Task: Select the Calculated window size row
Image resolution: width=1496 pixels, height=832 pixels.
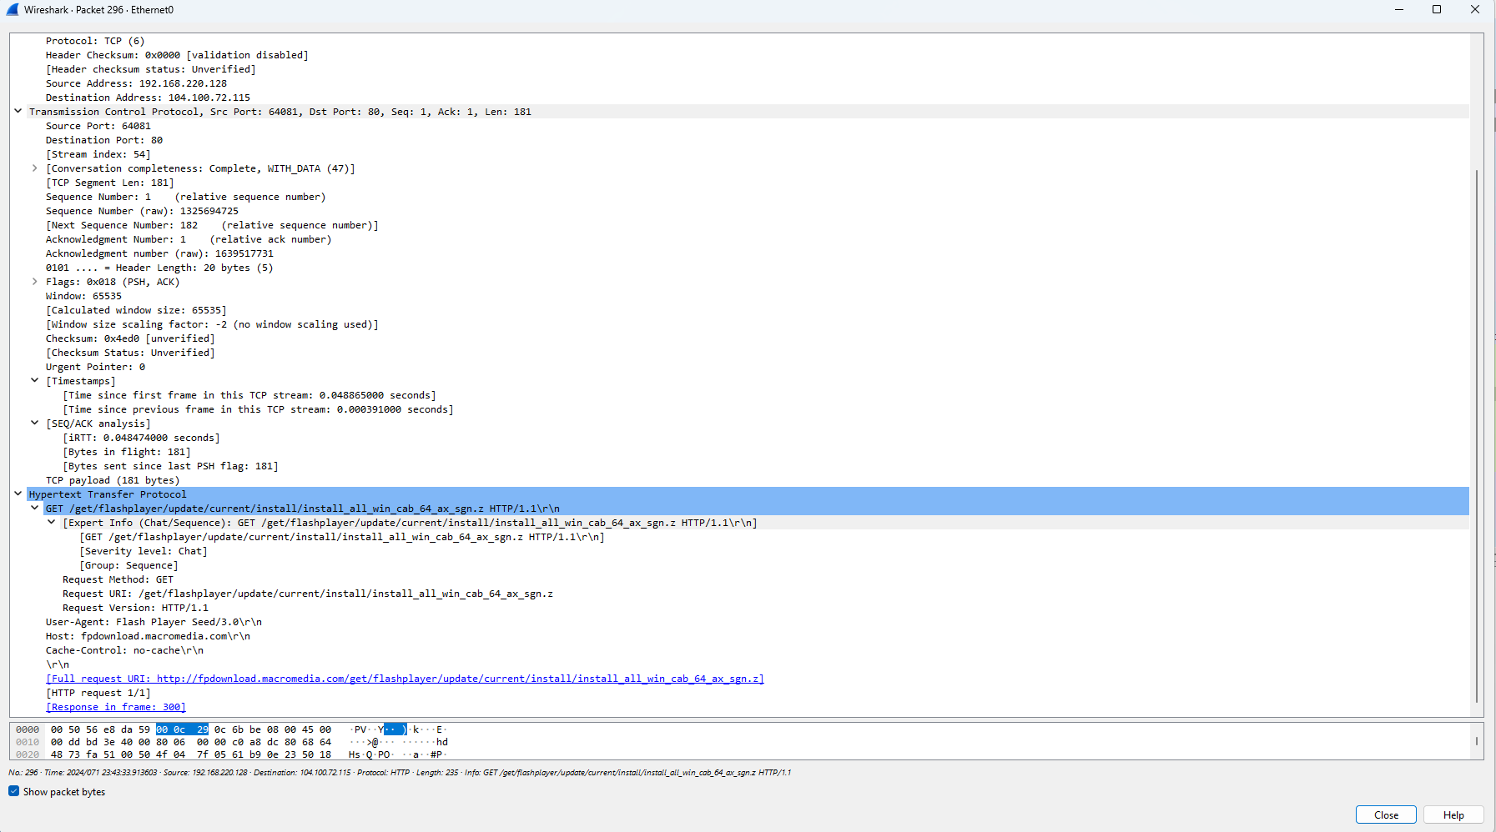Action: (x=136, y=310)
